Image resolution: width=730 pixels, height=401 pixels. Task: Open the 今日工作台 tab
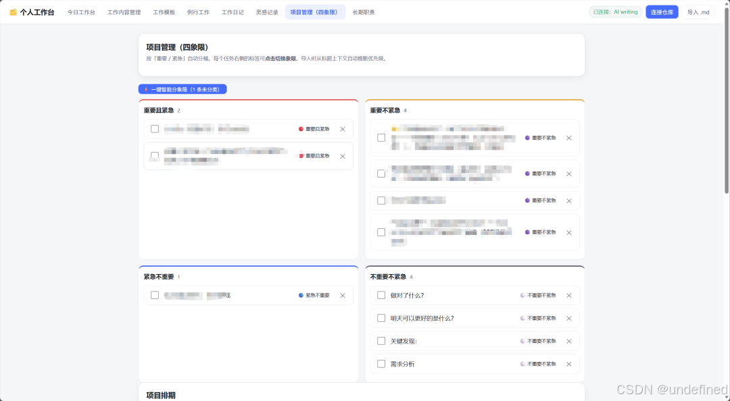click(x=81, y=12)
